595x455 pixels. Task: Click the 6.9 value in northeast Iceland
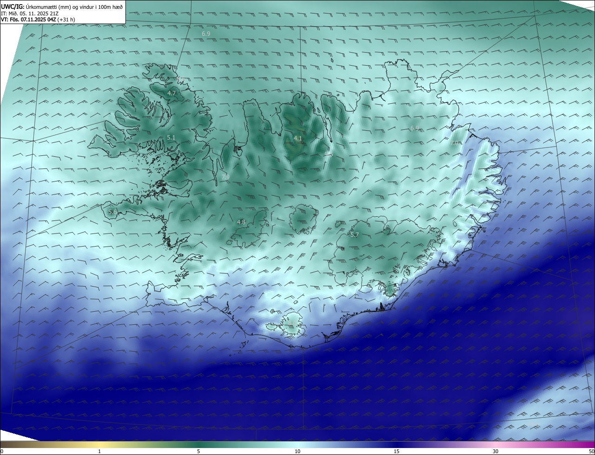tap(415, 128)
